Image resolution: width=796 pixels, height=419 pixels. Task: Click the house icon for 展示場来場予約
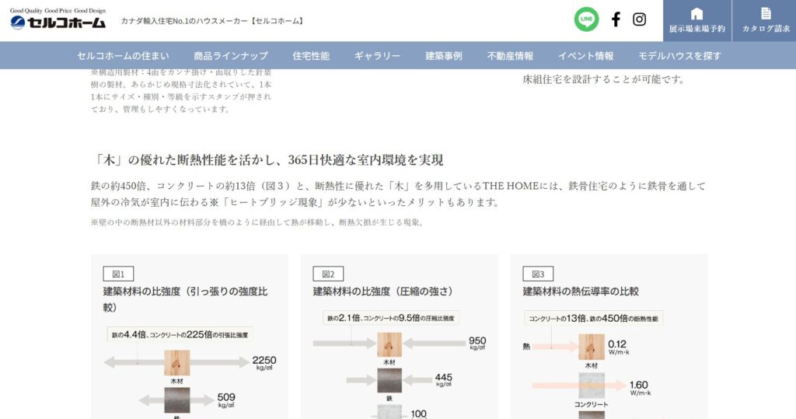(696, 13)
